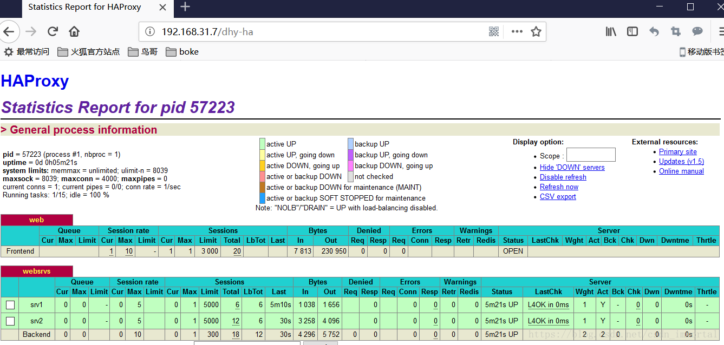The height and width of the screenshot is (345, 724).
Task: Toggle the sidebar view icon
Action: click(632, 31)
